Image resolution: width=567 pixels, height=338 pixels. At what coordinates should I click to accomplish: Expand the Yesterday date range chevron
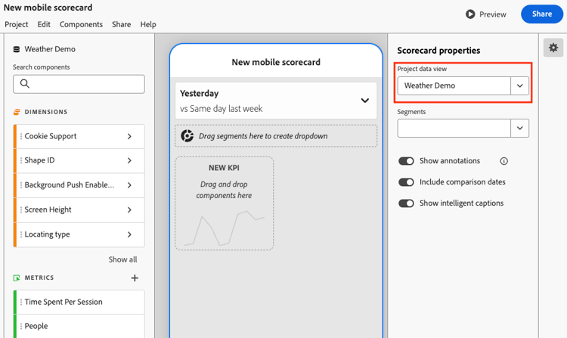tap(365, 101)
